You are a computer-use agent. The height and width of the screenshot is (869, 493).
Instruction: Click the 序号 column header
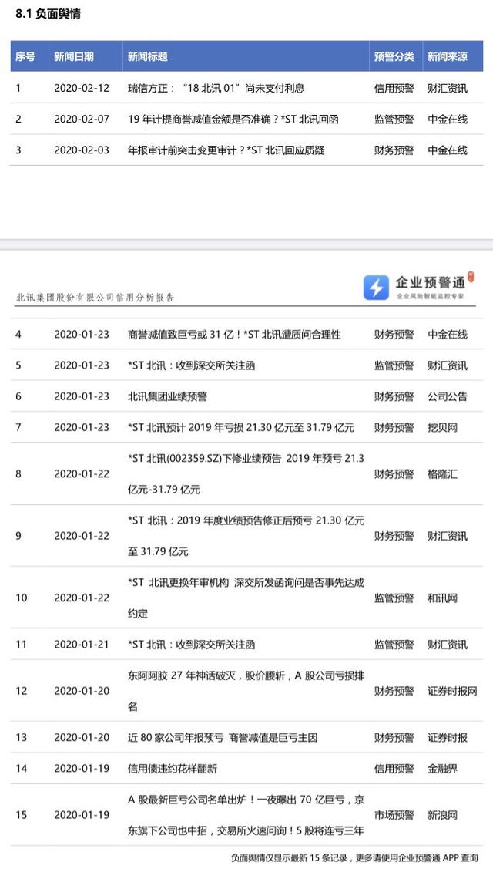pos(25,56)
